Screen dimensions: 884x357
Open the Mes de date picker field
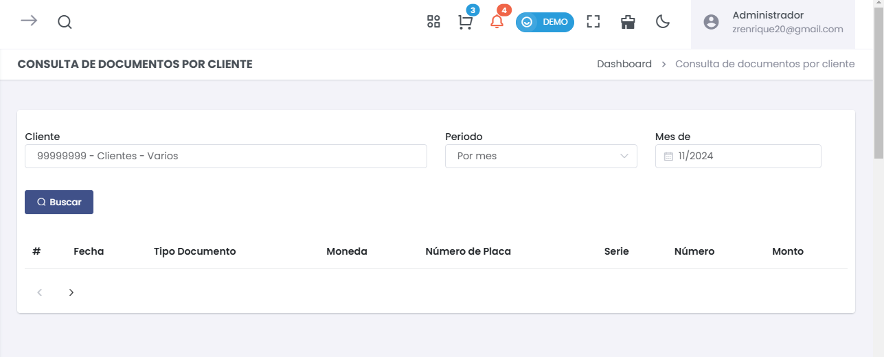pos(738,156)
